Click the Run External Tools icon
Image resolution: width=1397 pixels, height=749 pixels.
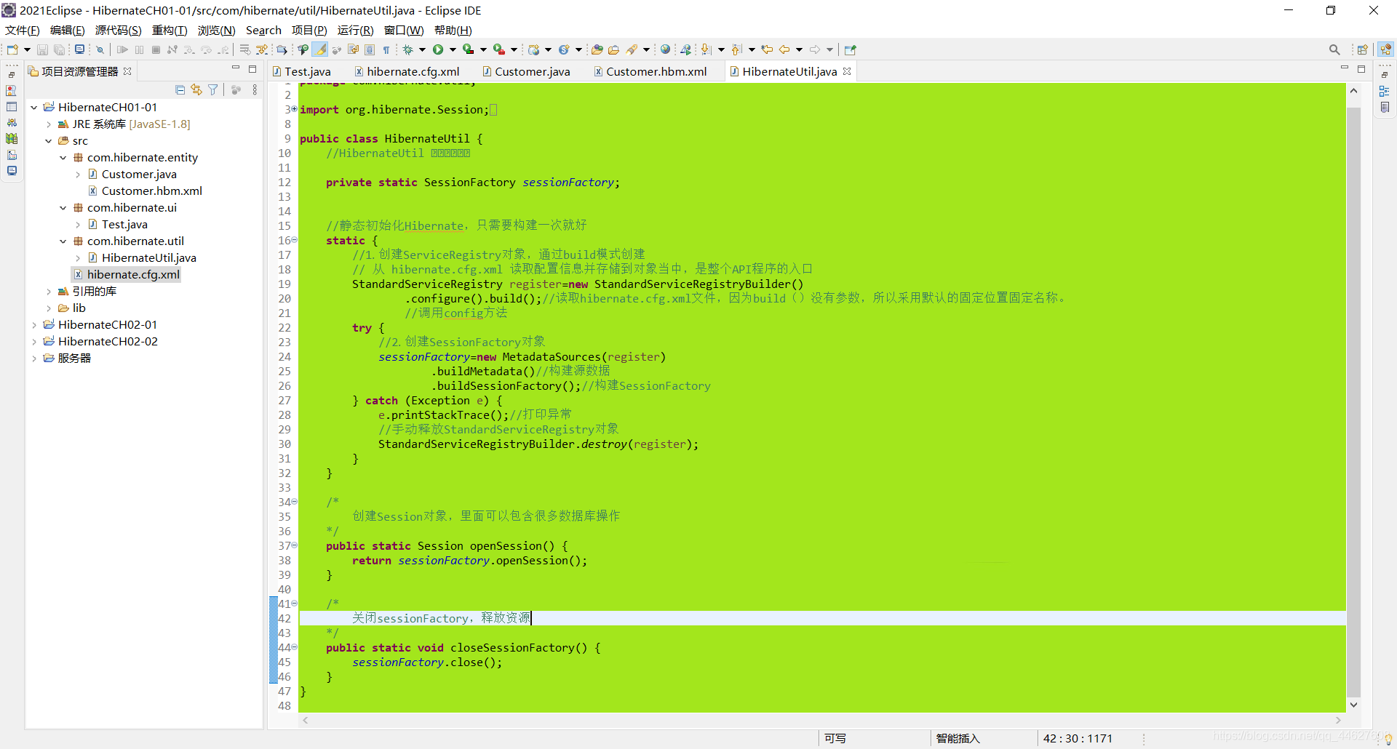pyautogui.click(x=499, y=49)
